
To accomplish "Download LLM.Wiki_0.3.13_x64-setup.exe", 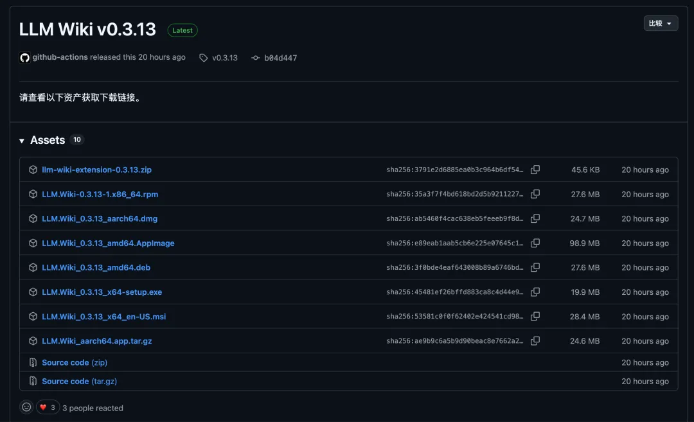I will coord(102,292).
